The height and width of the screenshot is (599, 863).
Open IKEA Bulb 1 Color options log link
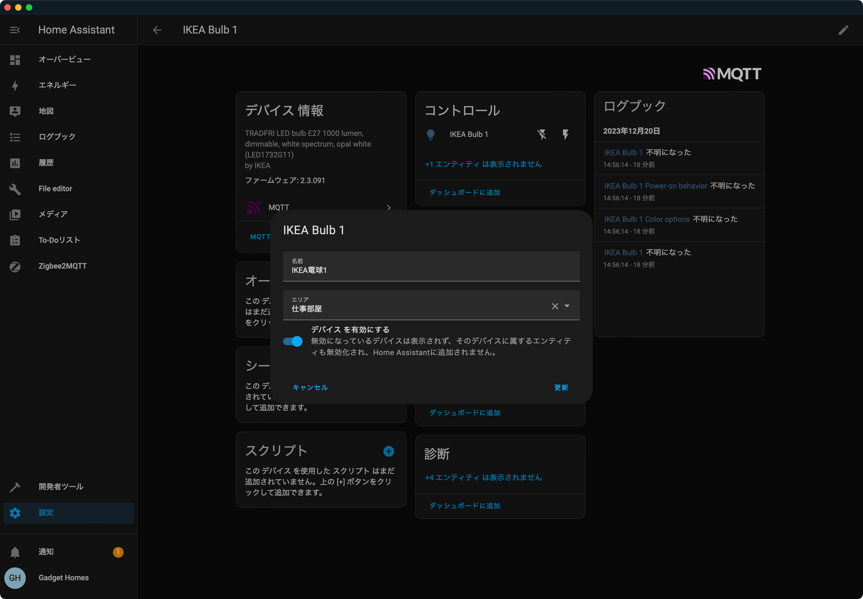[647, 219]
